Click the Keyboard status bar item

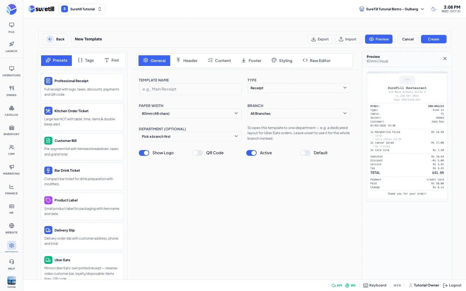click(375, 285)
